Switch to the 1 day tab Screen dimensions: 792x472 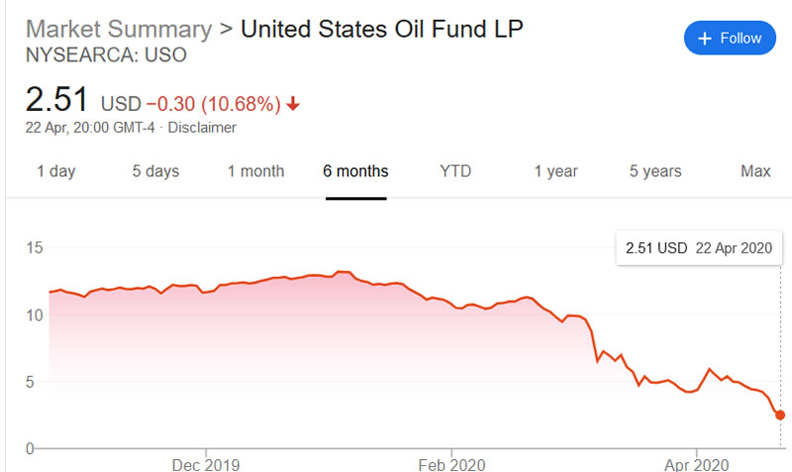pyautogui.click(x=56, y=171)
